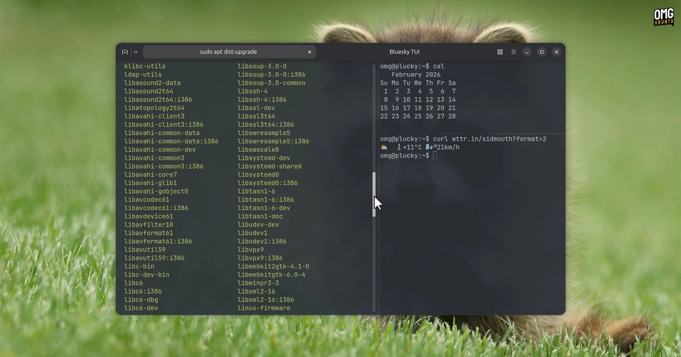Click the libsystemd0 package entry
Viewport: 681px width, 357px height.
(x=258, y=174)
